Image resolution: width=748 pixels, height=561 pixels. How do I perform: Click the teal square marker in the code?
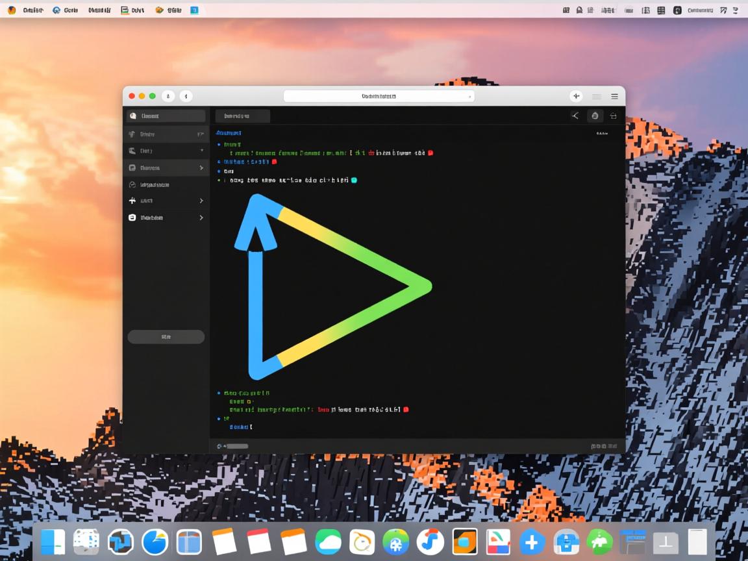coord(354,180)
